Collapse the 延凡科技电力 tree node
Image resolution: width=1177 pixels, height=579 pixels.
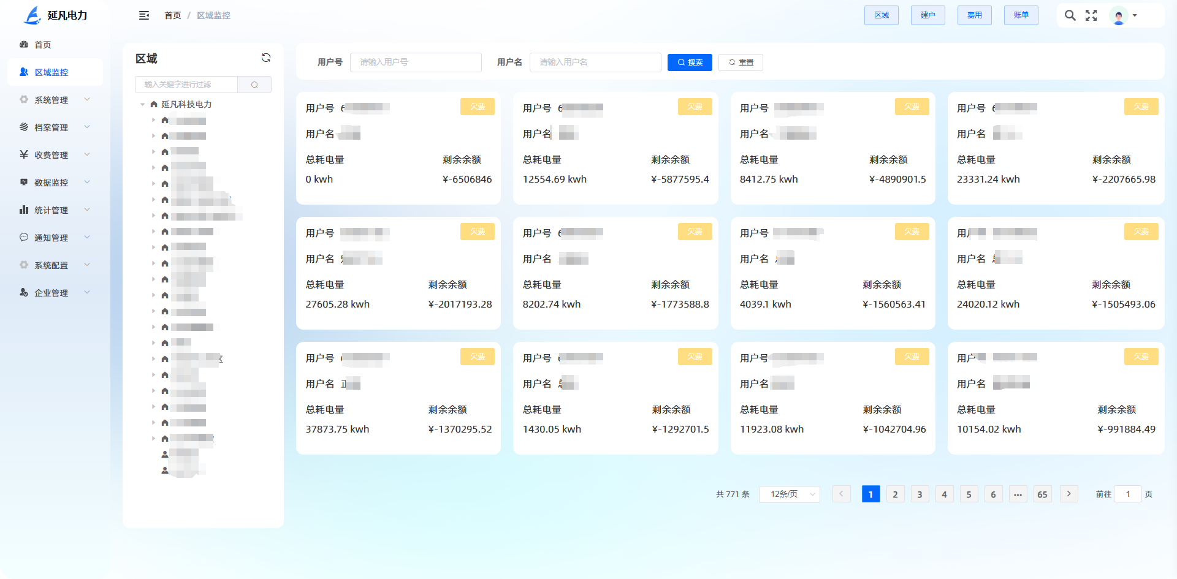pos(143,105)
